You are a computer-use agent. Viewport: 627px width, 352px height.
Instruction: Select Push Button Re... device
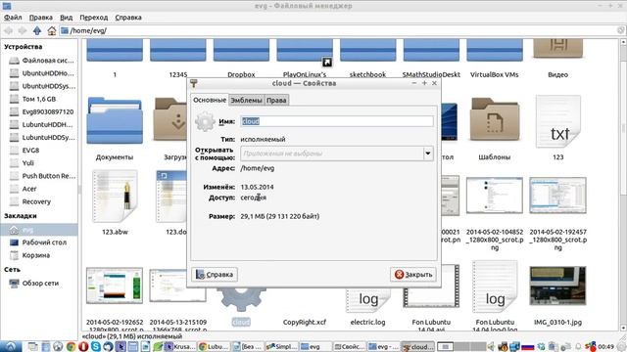[41, 176]
